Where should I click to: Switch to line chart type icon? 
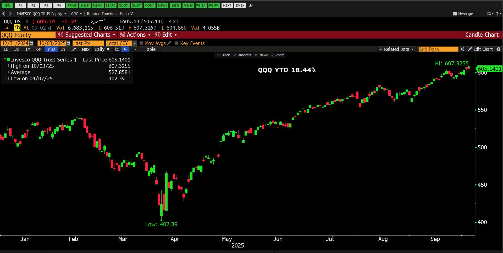pyautogui.click(x=117, y=49)
